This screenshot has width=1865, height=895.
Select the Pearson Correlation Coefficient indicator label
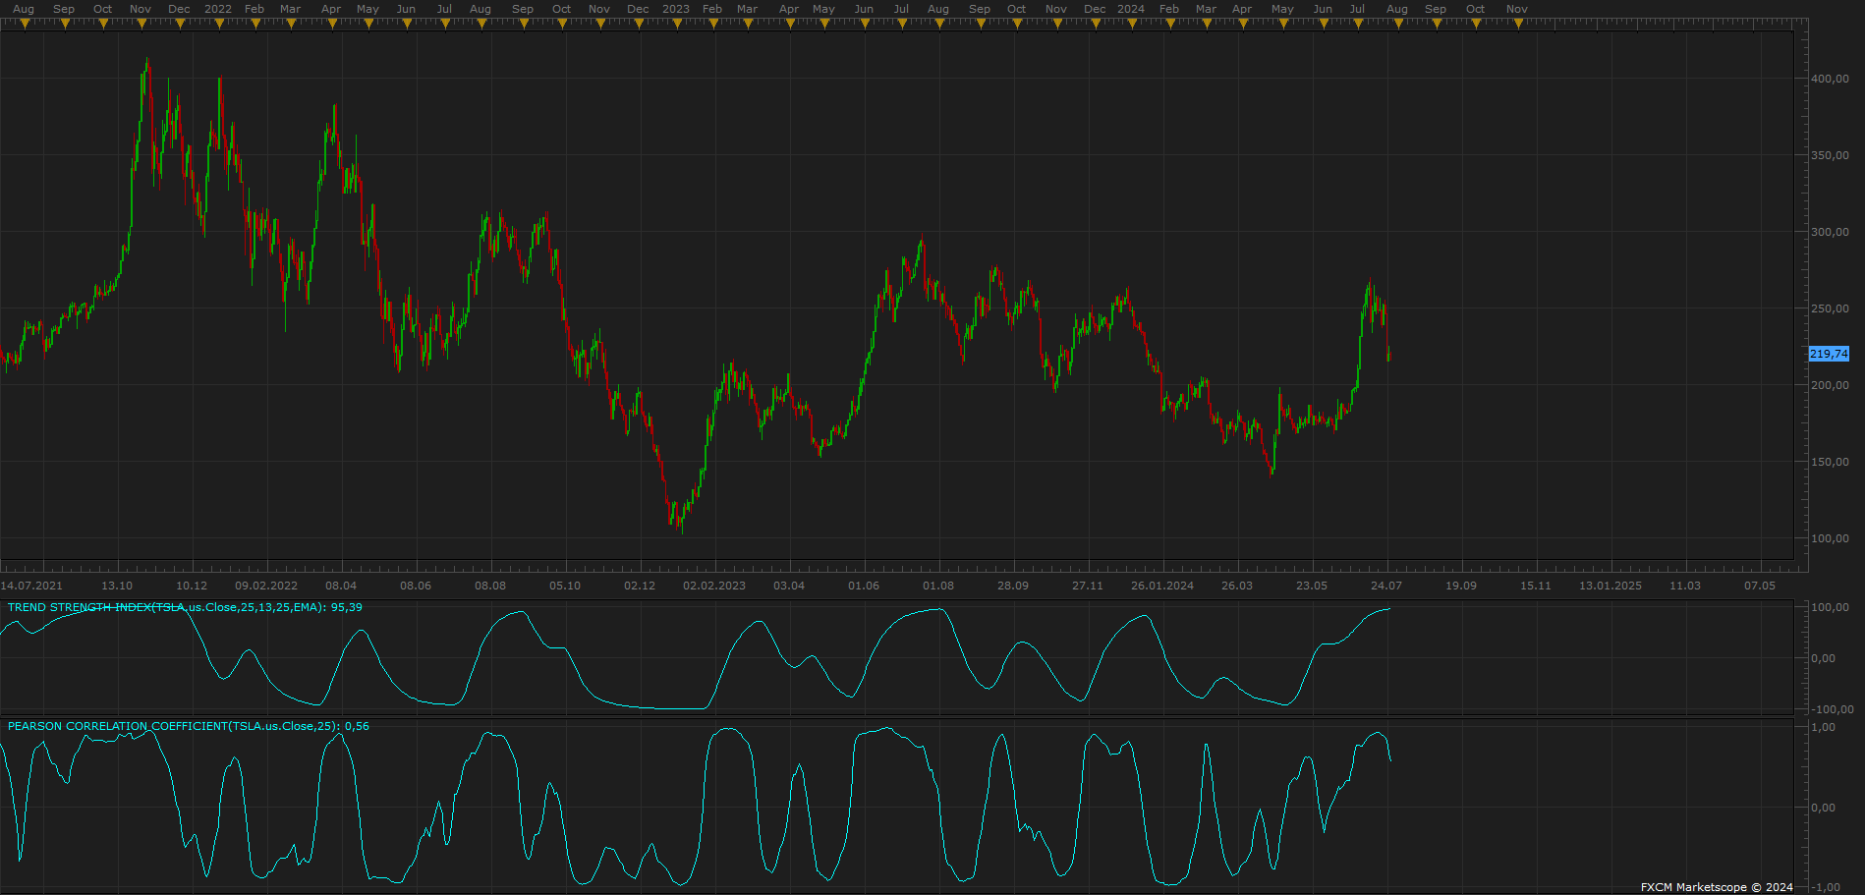point(189,726)
